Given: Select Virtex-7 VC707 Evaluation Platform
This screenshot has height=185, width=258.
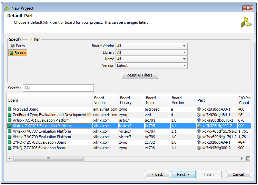Looking at the screenshot, I should (129, 131).
